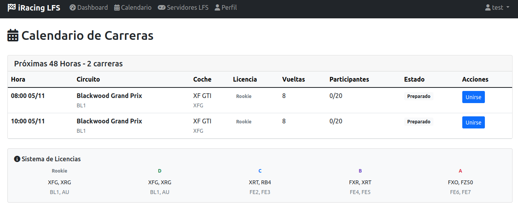This screenshot has height=212, width=518.
Task: Click the Calendario calendar icon in navbar
Action: pyautogui.click(x=117, y=7)
